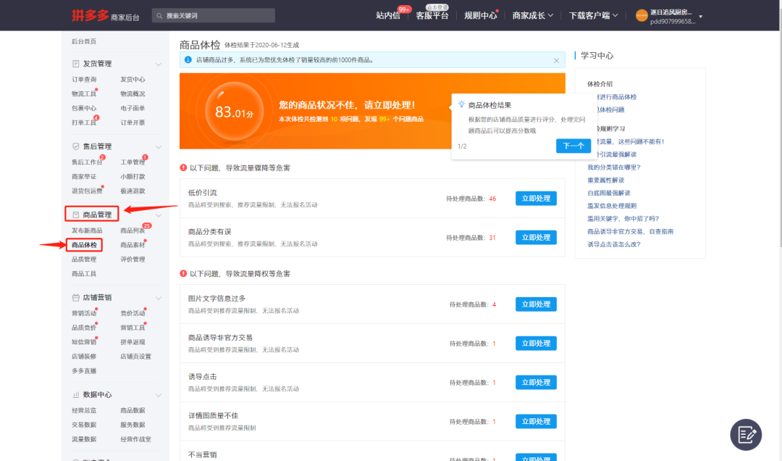Click 立即处理 for 低价引流
Screen dimensions: 782x461
pyautogui.click(x=536, y=199)
